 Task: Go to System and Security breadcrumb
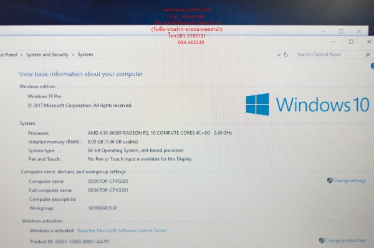pyautogui.click(x=47, y=55)
